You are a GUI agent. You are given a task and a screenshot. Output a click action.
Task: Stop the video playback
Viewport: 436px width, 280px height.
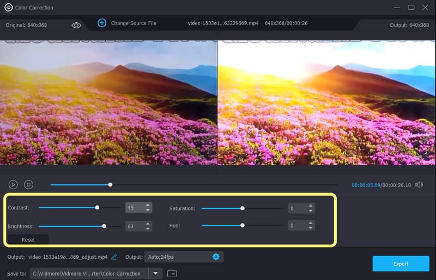[x=28, y=185]
